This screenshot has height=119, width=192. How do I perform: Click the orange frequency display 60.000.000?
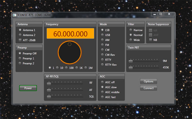70,33
